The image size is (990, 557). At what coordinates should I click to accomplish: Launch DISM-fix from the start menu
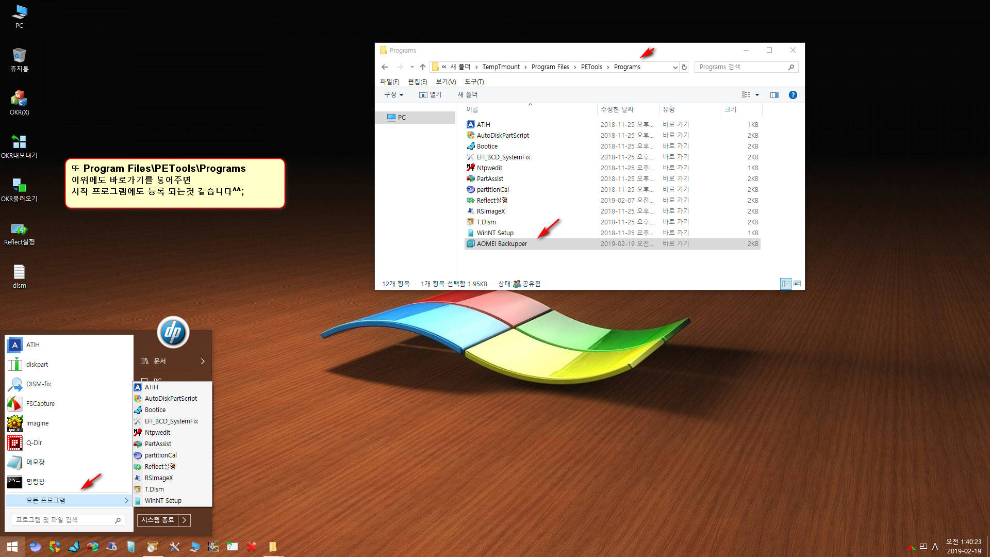pos(69,384)
